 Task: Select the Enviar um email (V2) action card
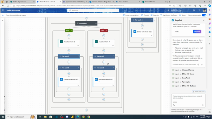(142, 33)
